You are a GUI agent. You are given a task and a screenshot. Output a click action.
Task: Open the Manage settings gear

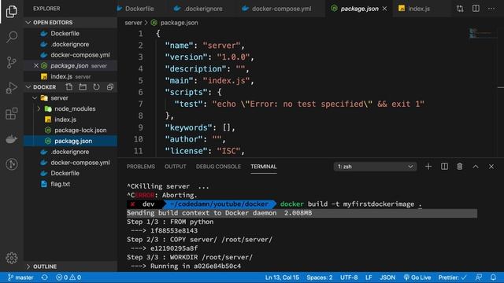pyautogui.click(x=12, y=258)
